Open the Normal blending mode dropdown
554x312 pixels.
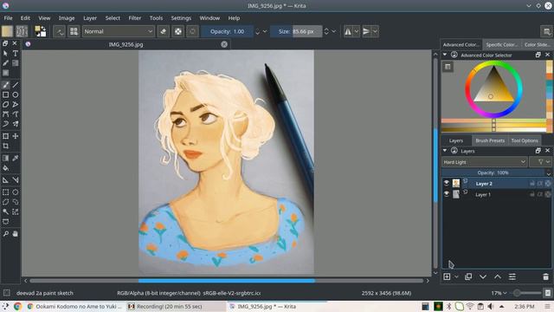tap(119, 31)
